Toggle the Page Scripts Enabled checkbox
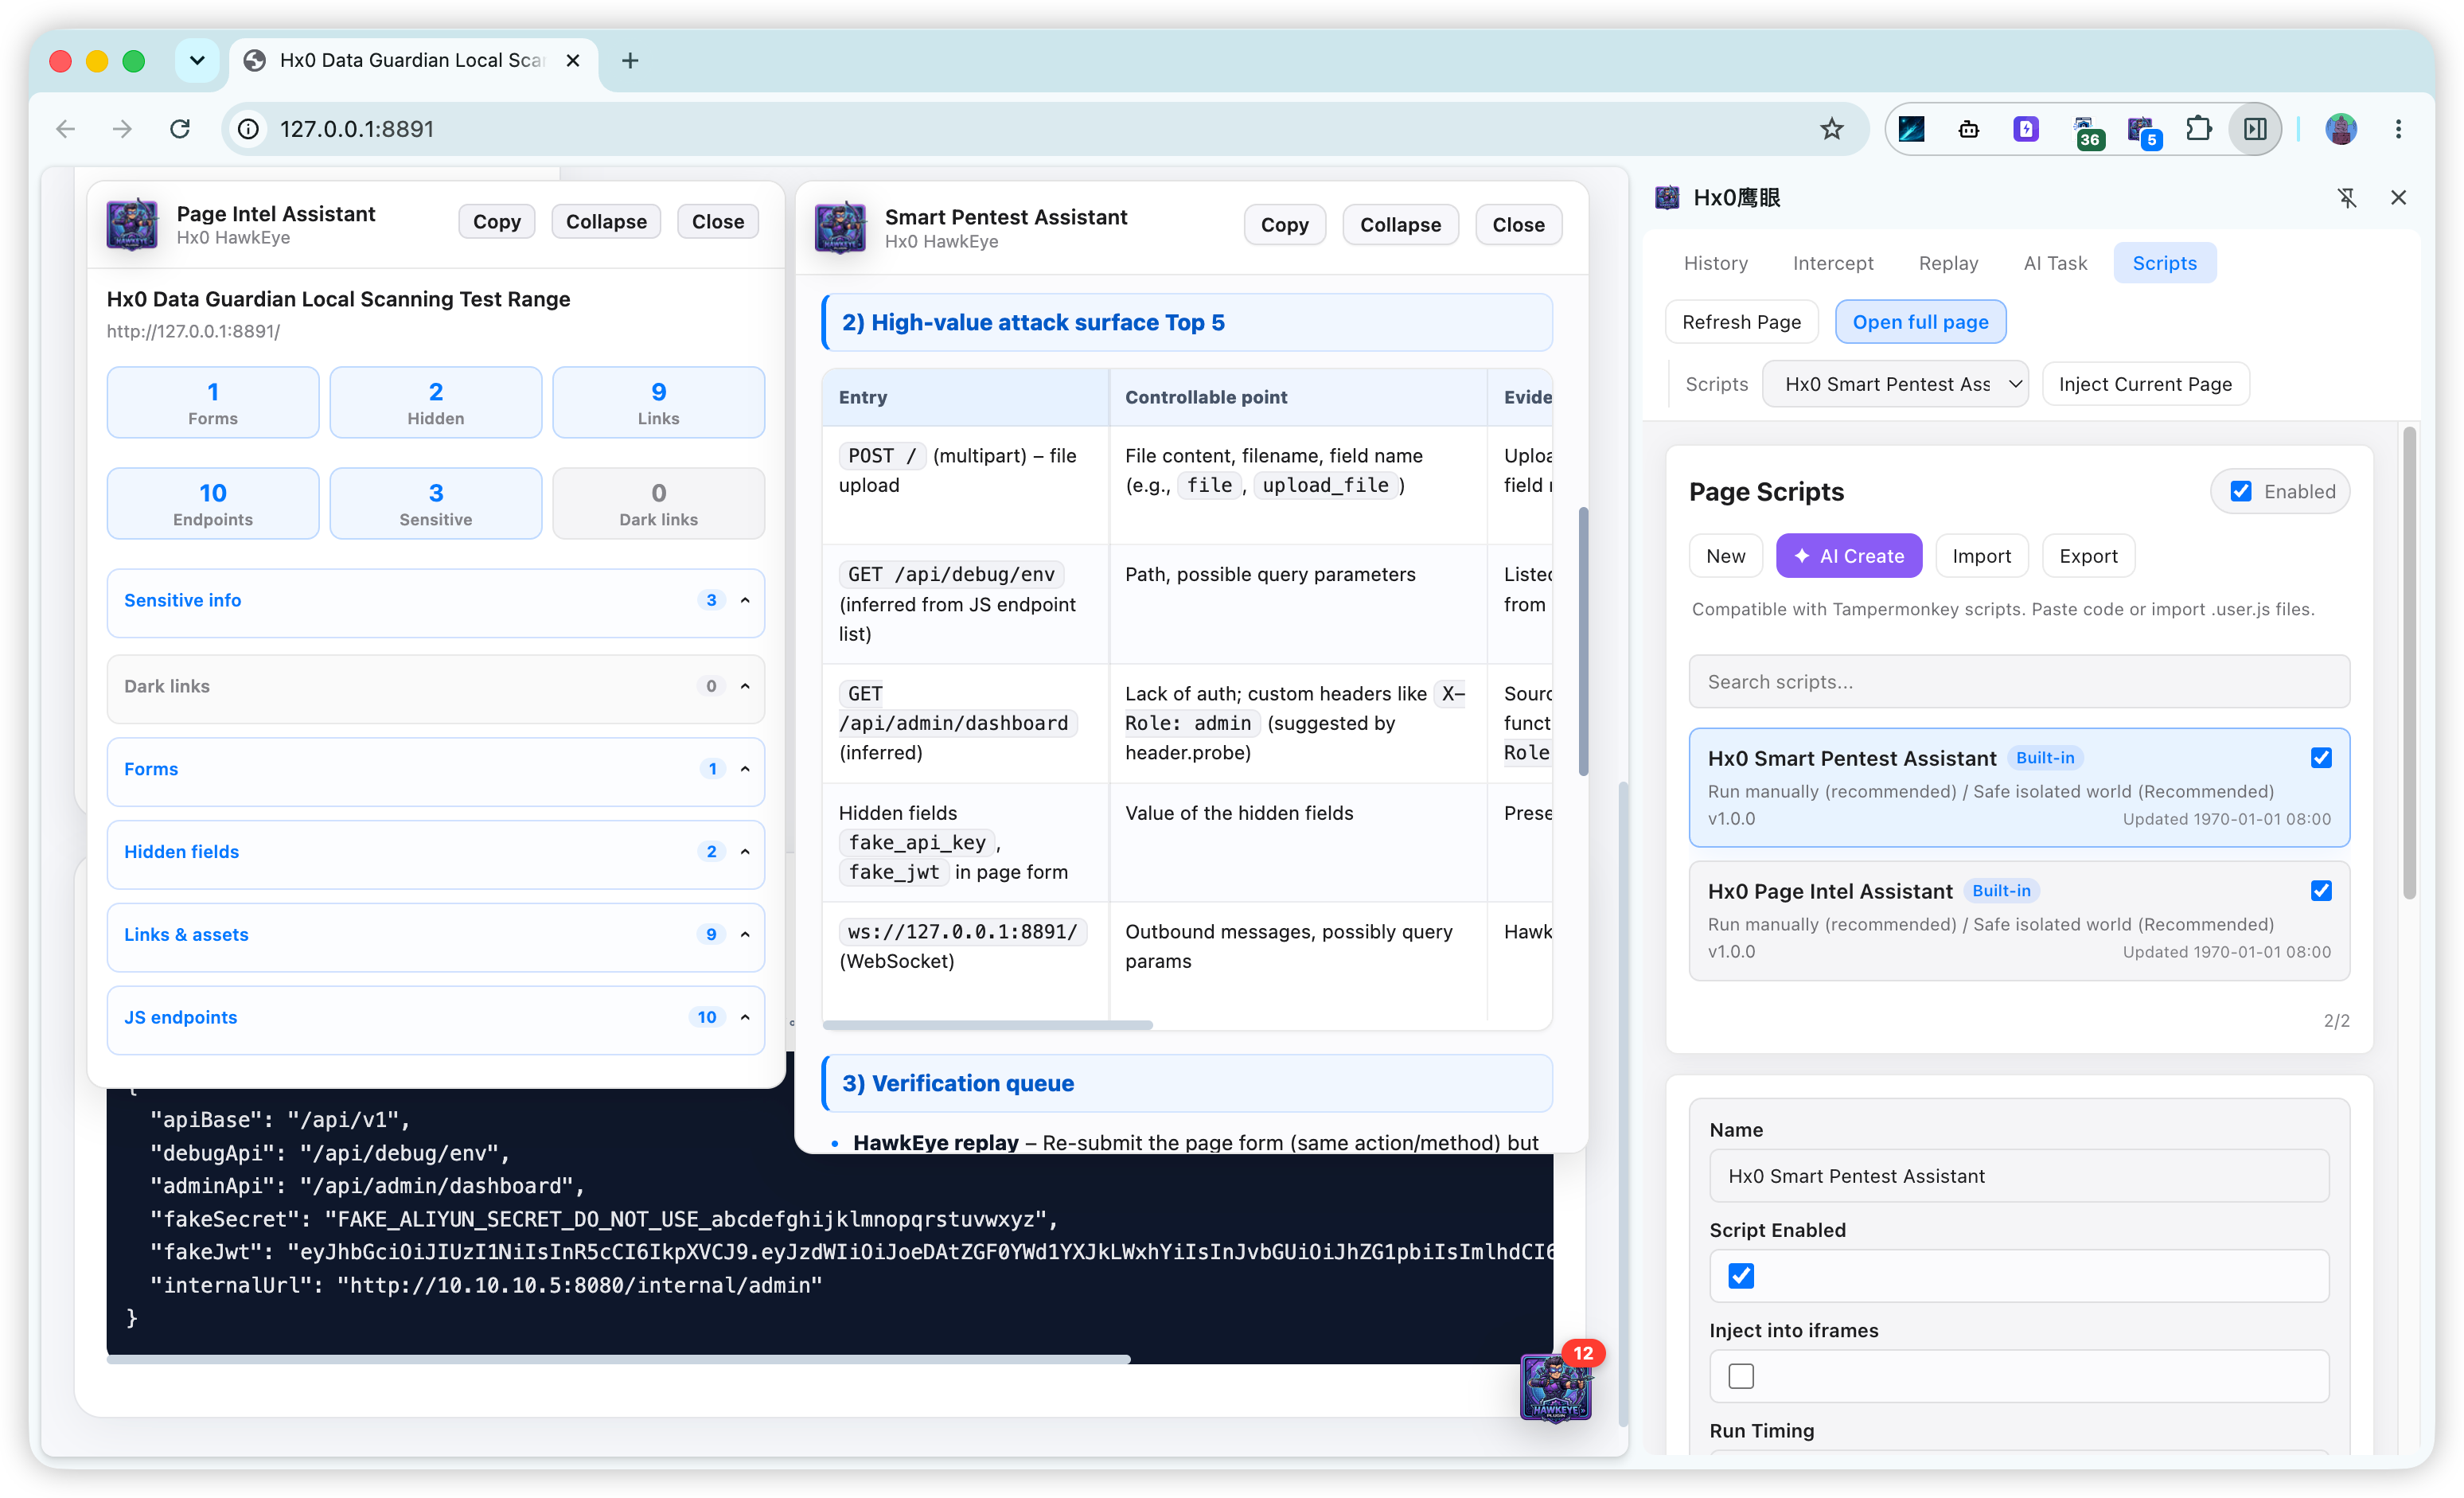Screen dimensions: 2464x1498 [2241, 492]
